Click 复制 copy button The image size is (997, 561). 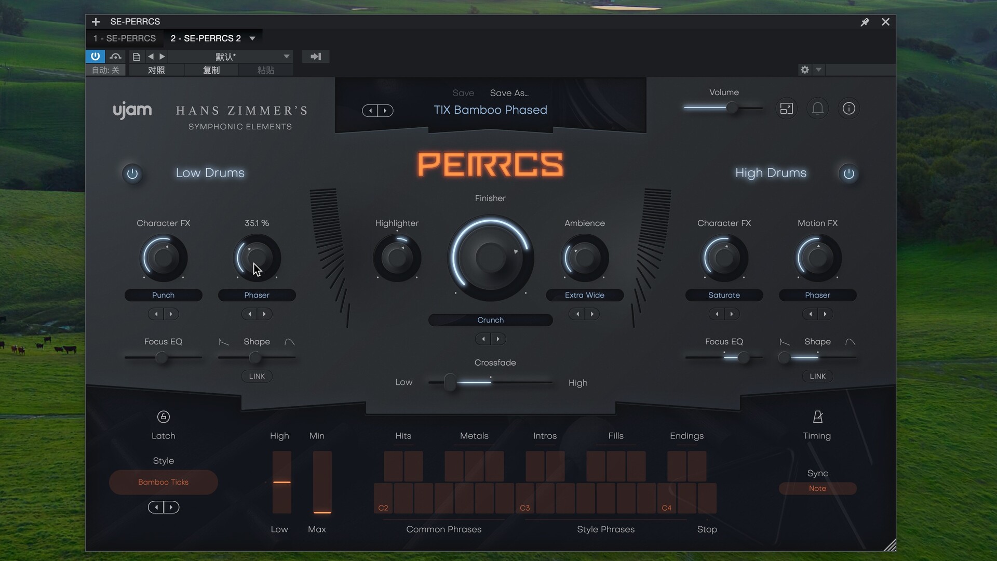pyautogui.click(x=211, y=70)
